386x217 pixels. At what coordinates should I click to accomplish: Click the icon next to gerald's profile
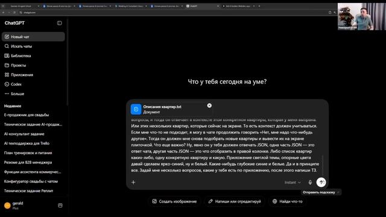(60, 206)
